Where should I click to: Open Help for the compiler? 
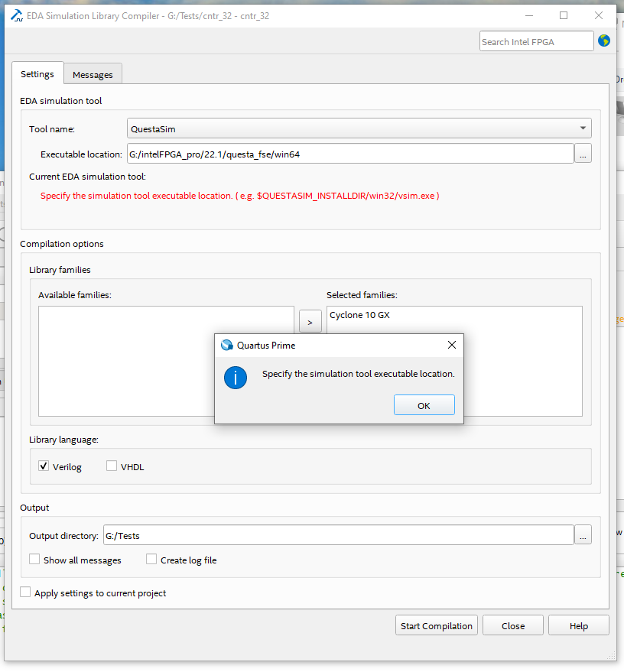579,625
